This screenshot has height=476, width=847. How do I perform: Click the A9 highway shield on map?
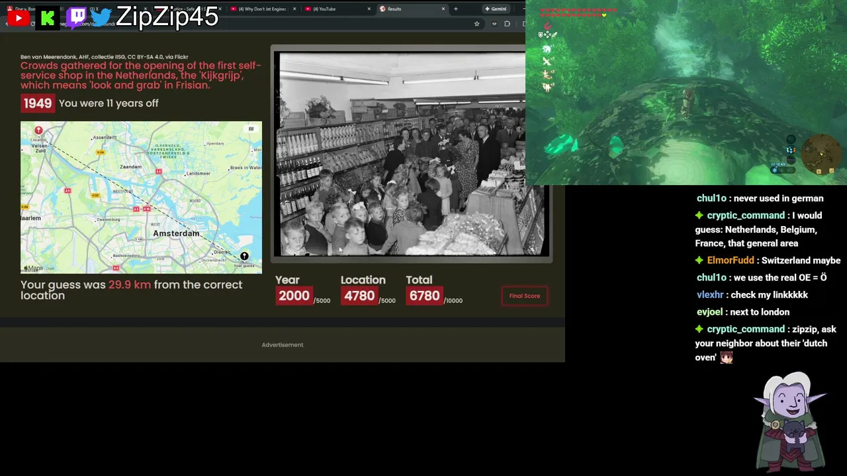coord(67,190)
